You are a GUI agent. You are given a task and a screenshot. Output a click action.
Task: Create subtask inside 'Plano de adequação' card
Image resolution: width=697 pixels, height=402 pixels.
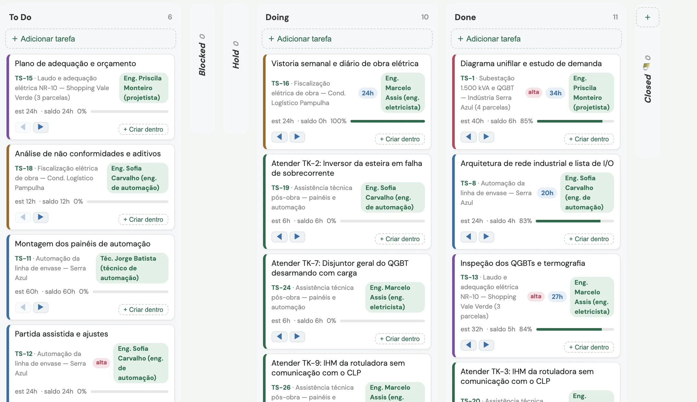coord(143,129)
